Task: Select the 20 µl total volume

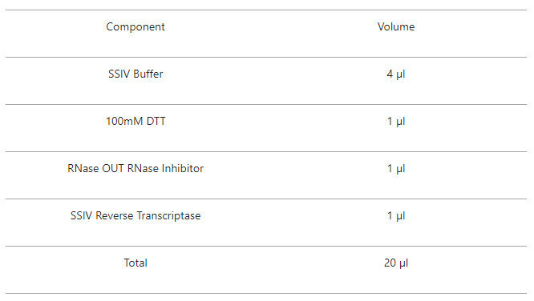Action: (396, 263)
